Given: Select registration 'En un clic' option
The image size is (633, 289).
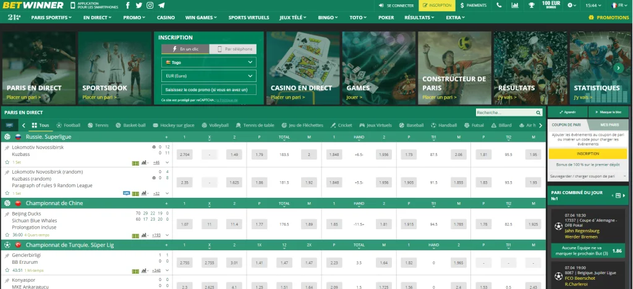Looking at the screenshot, I should point(185,49).
